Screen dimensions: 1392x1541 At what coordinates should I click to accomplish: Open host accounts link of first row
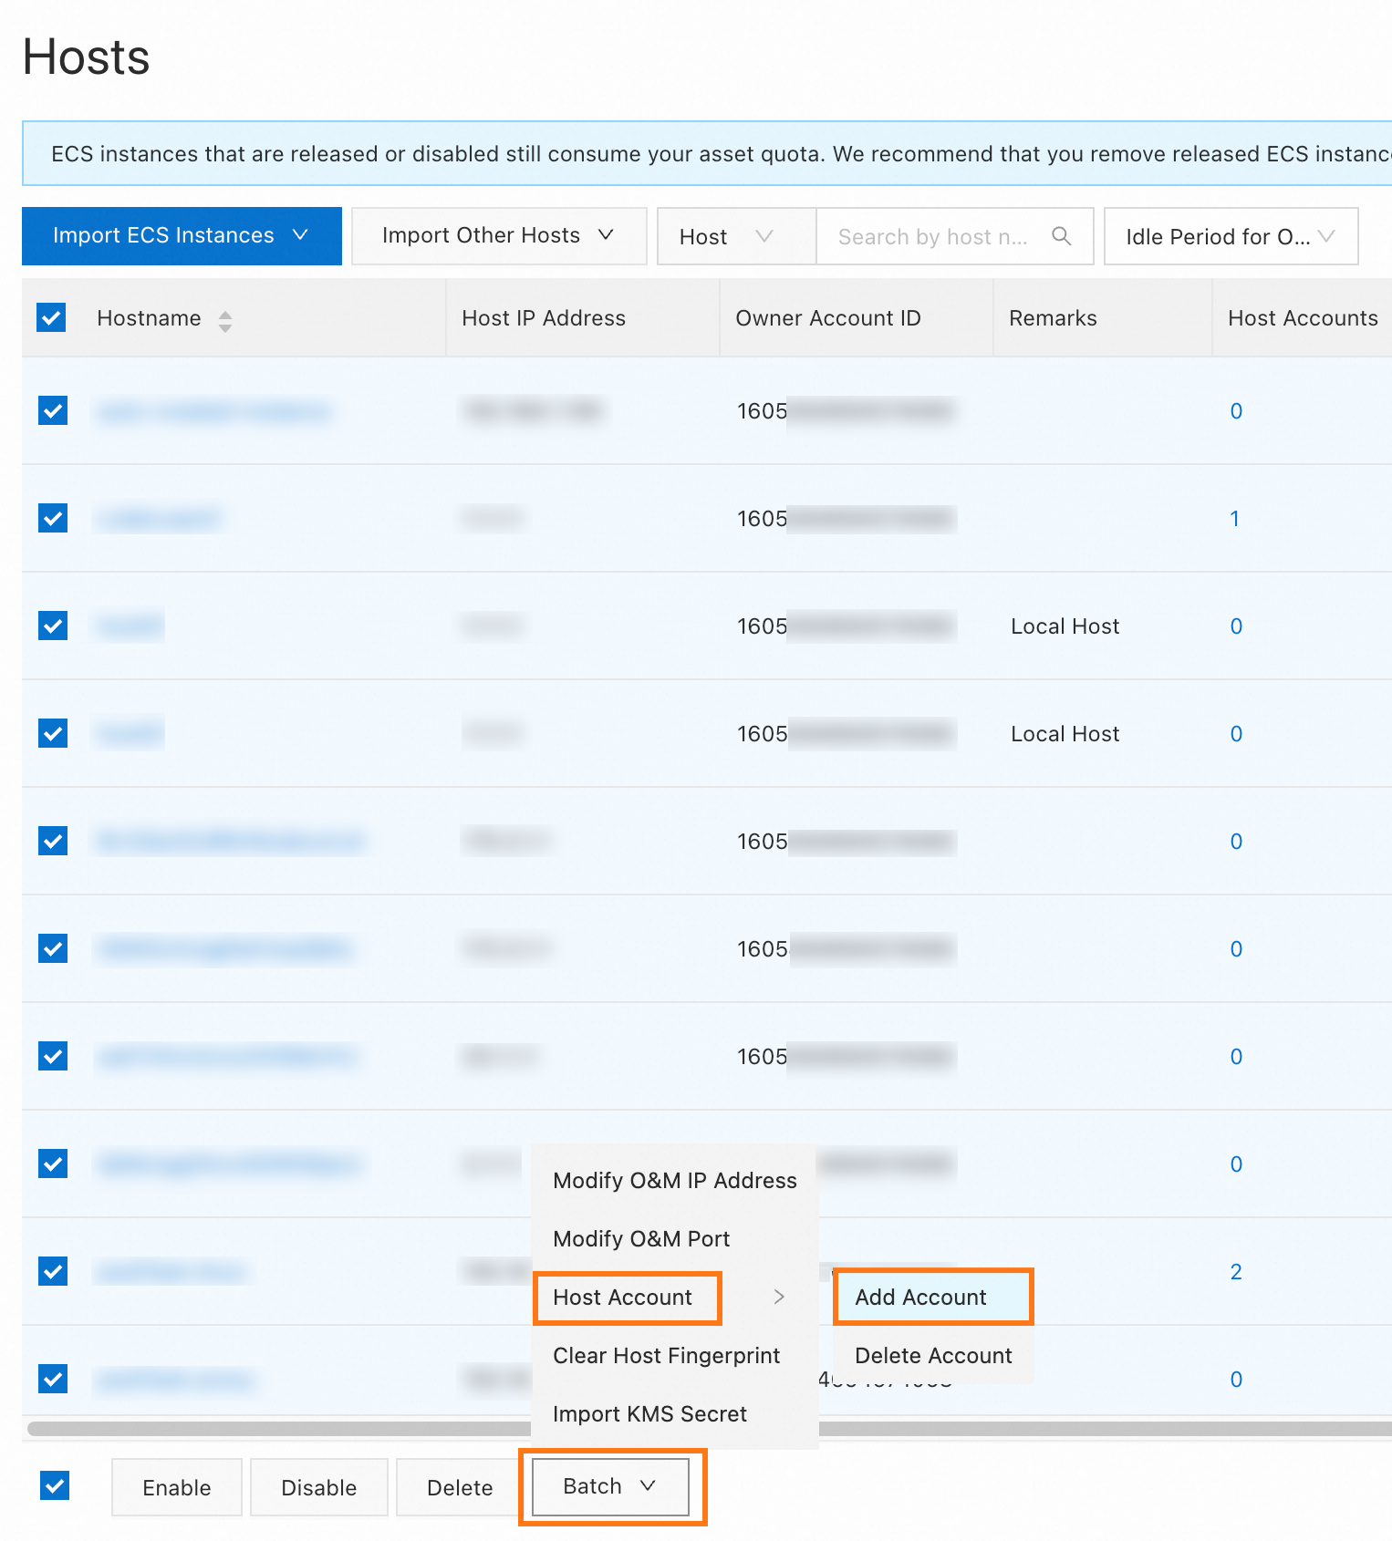(x=1236, y=411)
